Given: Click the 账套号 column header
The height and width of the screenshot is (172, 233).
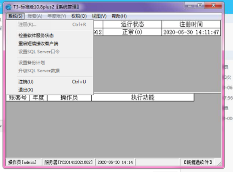Looking at the screenshot, I should (x=18, y=98).
